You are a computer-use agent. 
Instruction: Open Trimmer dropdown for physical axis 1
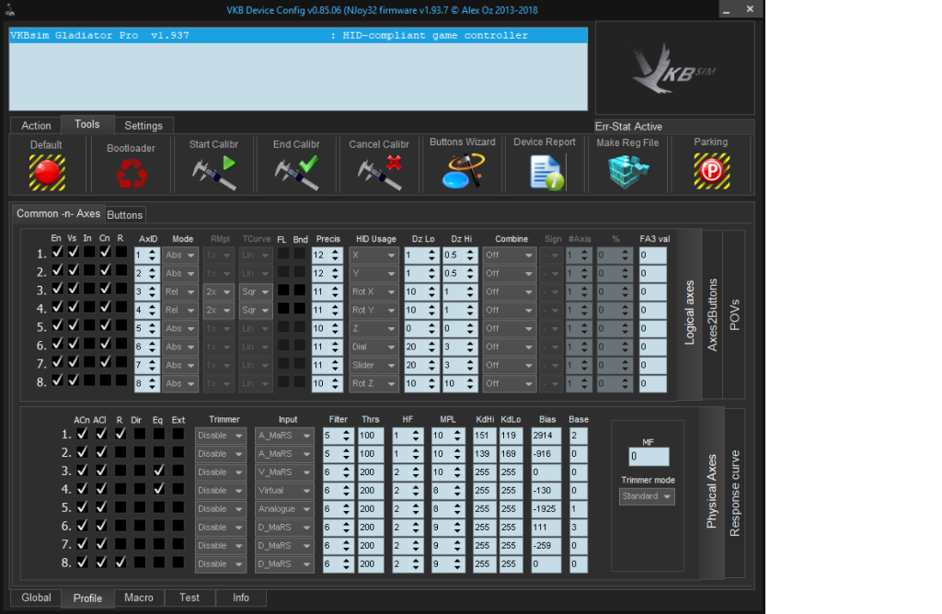221,436
